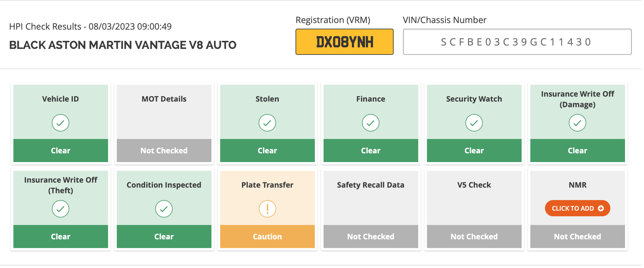Viewport: 644px width, 268px height.
Task: Click the Stolen card checkmark icon
Action: click(x=267, y=123)
